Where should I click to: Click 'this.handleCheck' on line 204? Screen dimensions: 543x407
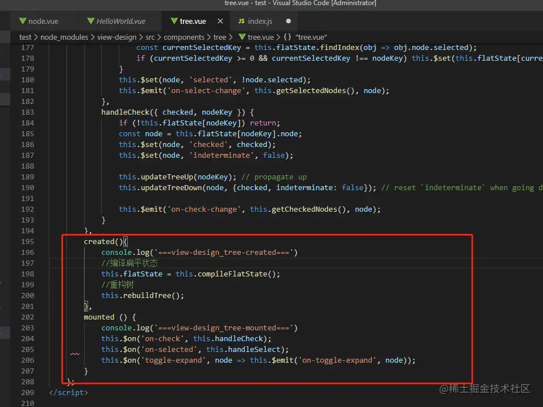(x=228, y=339)
